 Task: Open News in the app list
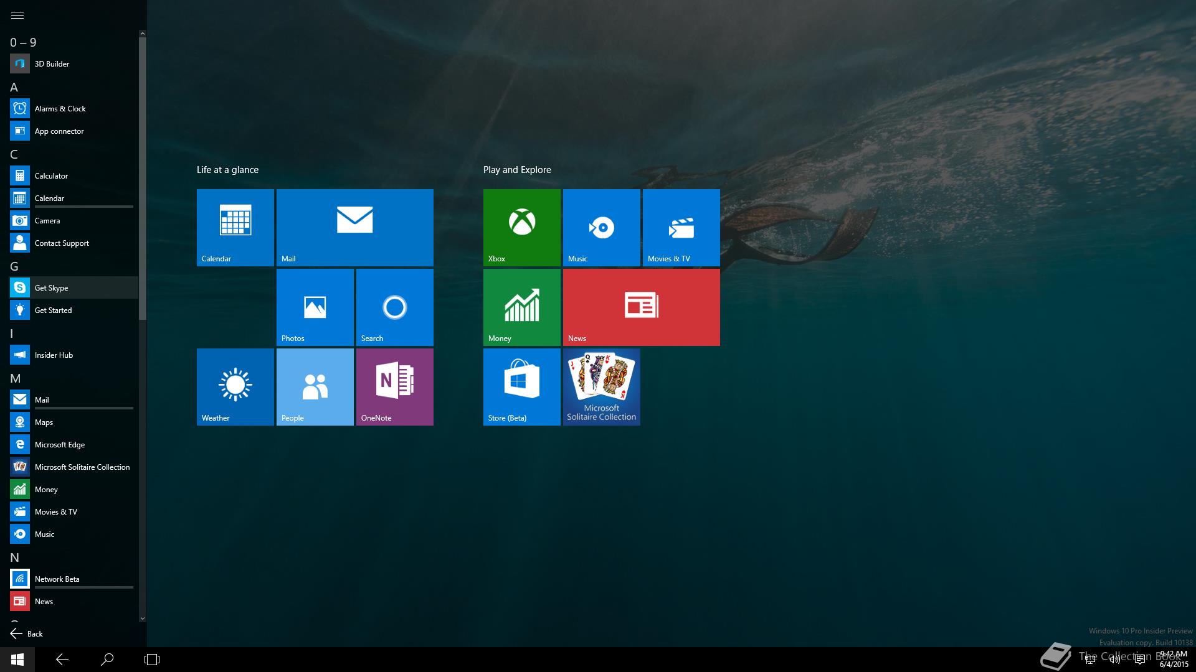[x=74, y=601]
